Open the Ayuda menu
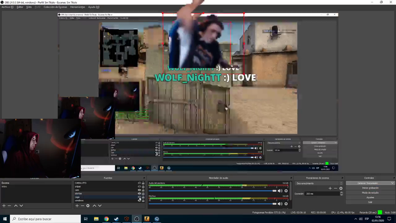 click(93, 7)
